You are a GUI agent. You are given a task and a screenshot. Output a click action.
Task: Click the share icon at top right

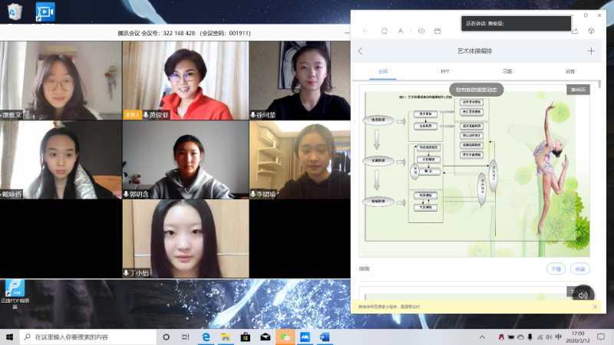pos(575,31)
